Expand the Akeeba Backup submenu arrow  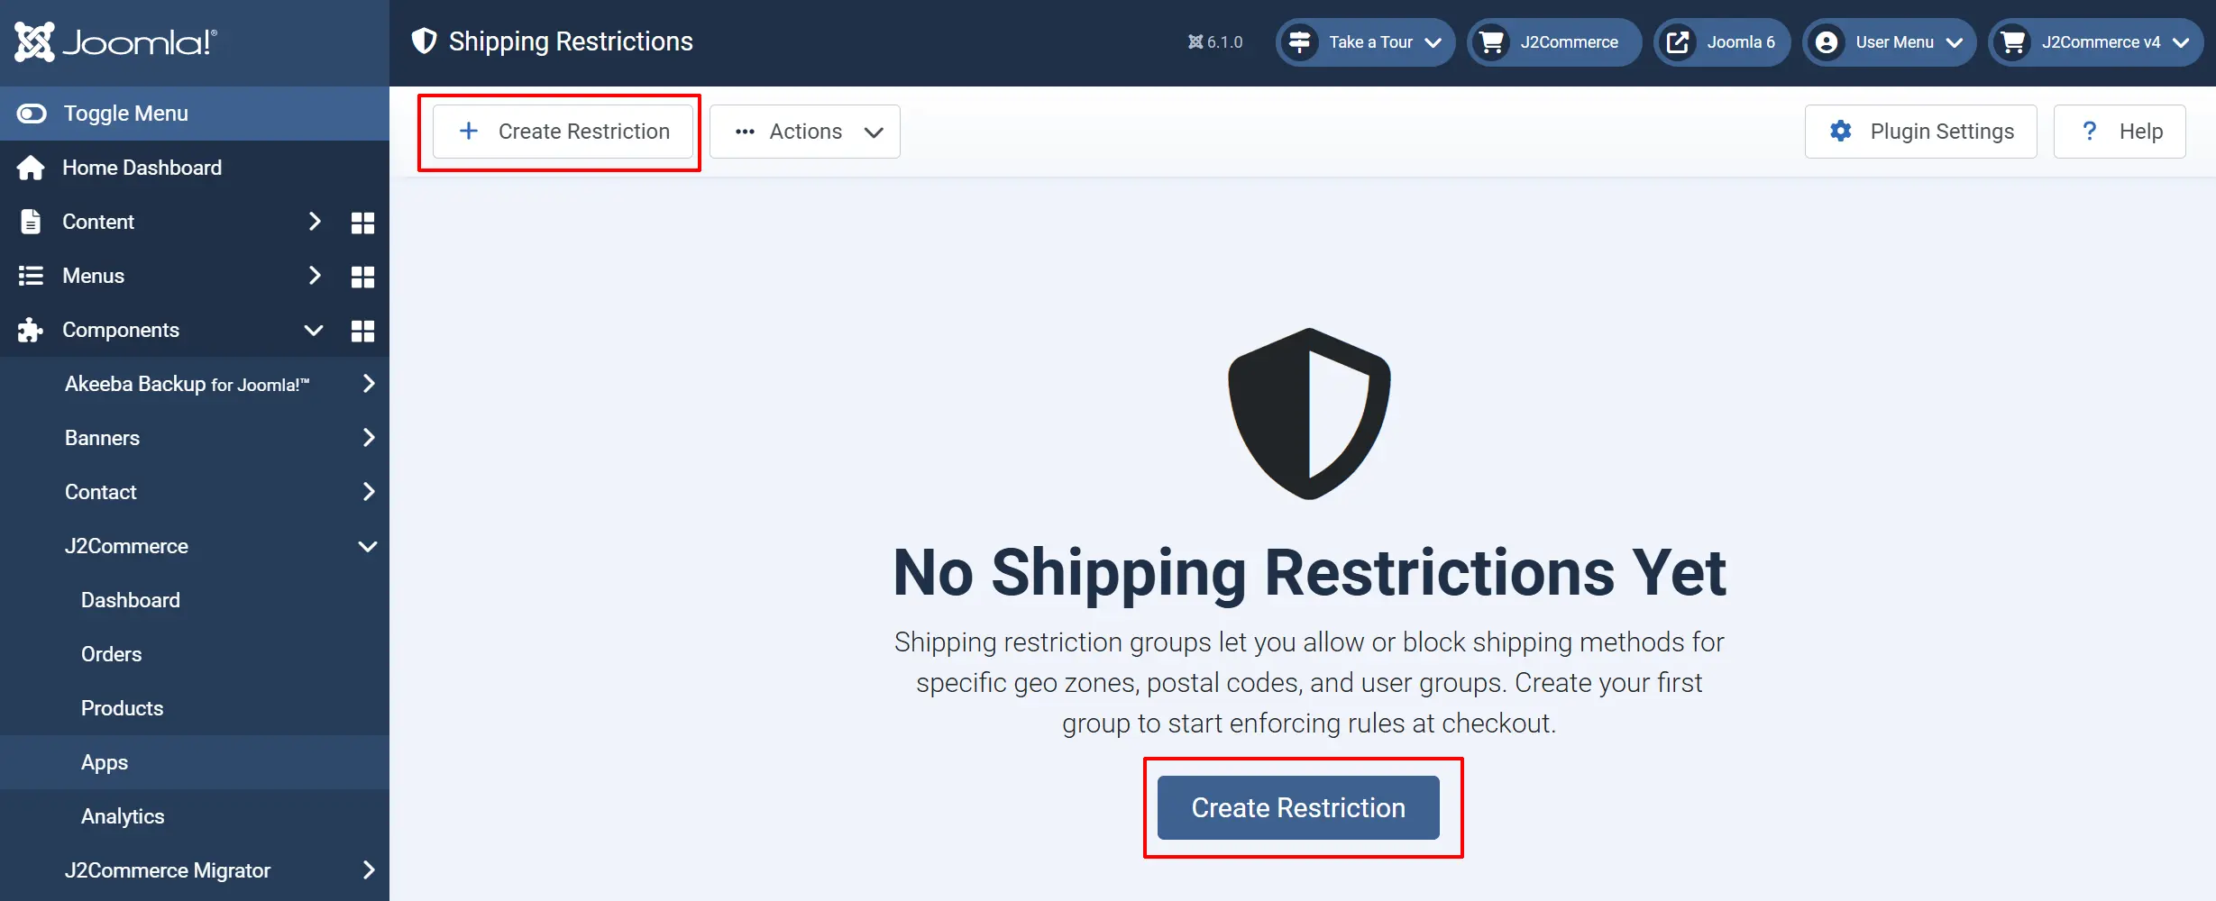point(369,384)
